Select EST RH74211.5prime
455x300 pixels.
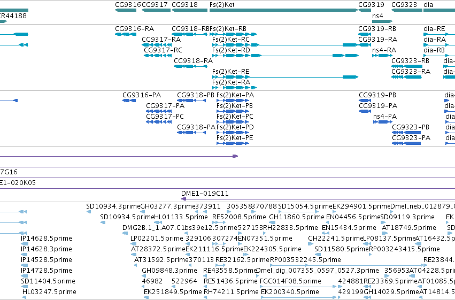(x=206, y=297)
